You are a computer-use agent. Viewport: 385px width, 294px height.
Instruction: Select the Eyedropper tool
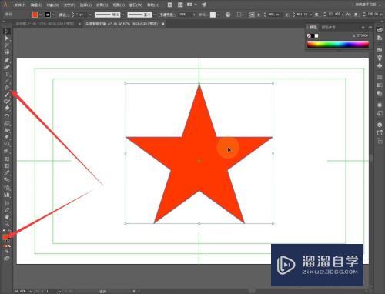[x=7, y=172]
